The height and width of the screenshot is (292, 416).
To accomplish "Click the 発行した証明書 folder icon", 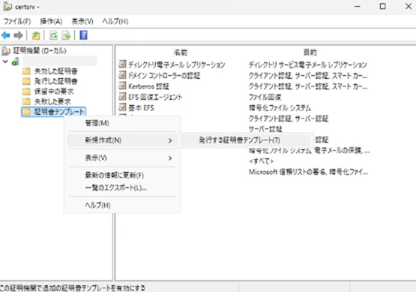I will coord(26,81).
